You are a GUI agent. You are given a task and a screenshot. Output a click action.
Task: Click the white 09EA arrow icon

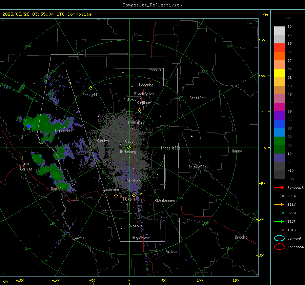click(279, 196)
